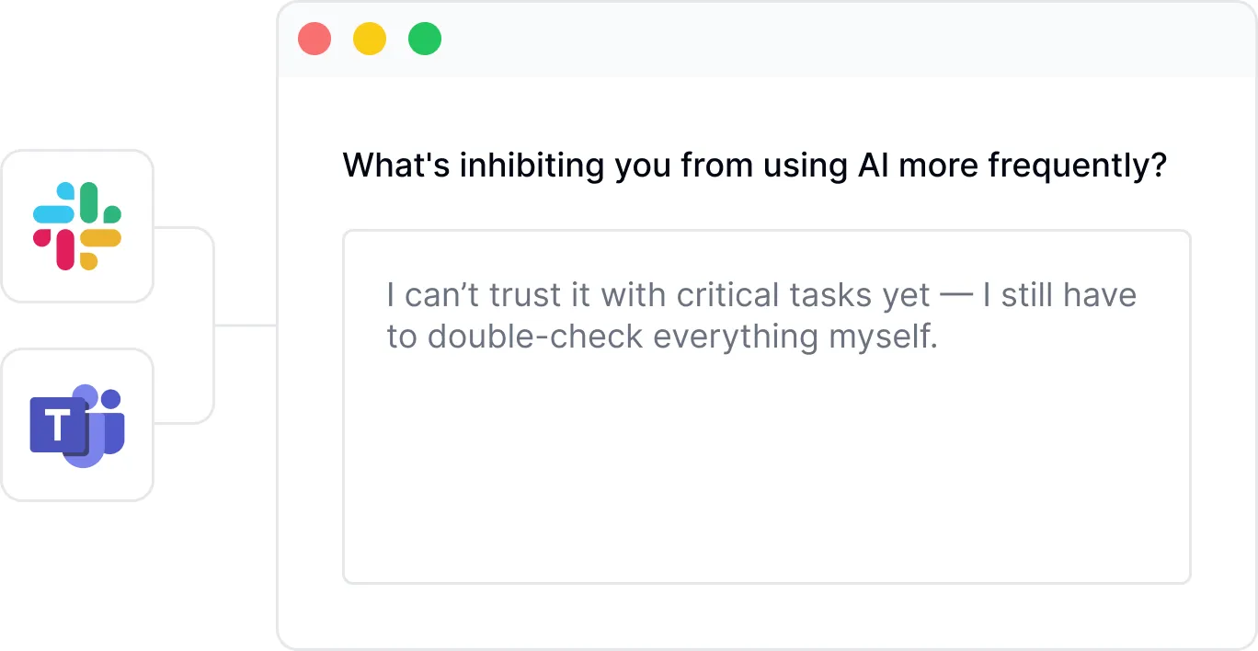
Task: Click the Microsoft Teams logo icon
Action: click(x=77, y=426)
